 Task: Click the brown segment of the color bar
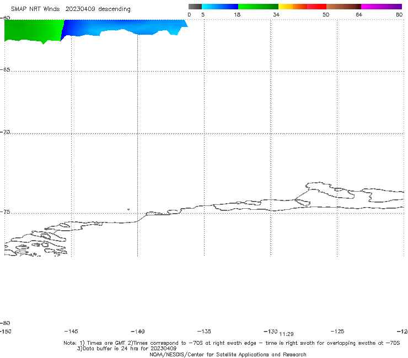pos(343,7)
